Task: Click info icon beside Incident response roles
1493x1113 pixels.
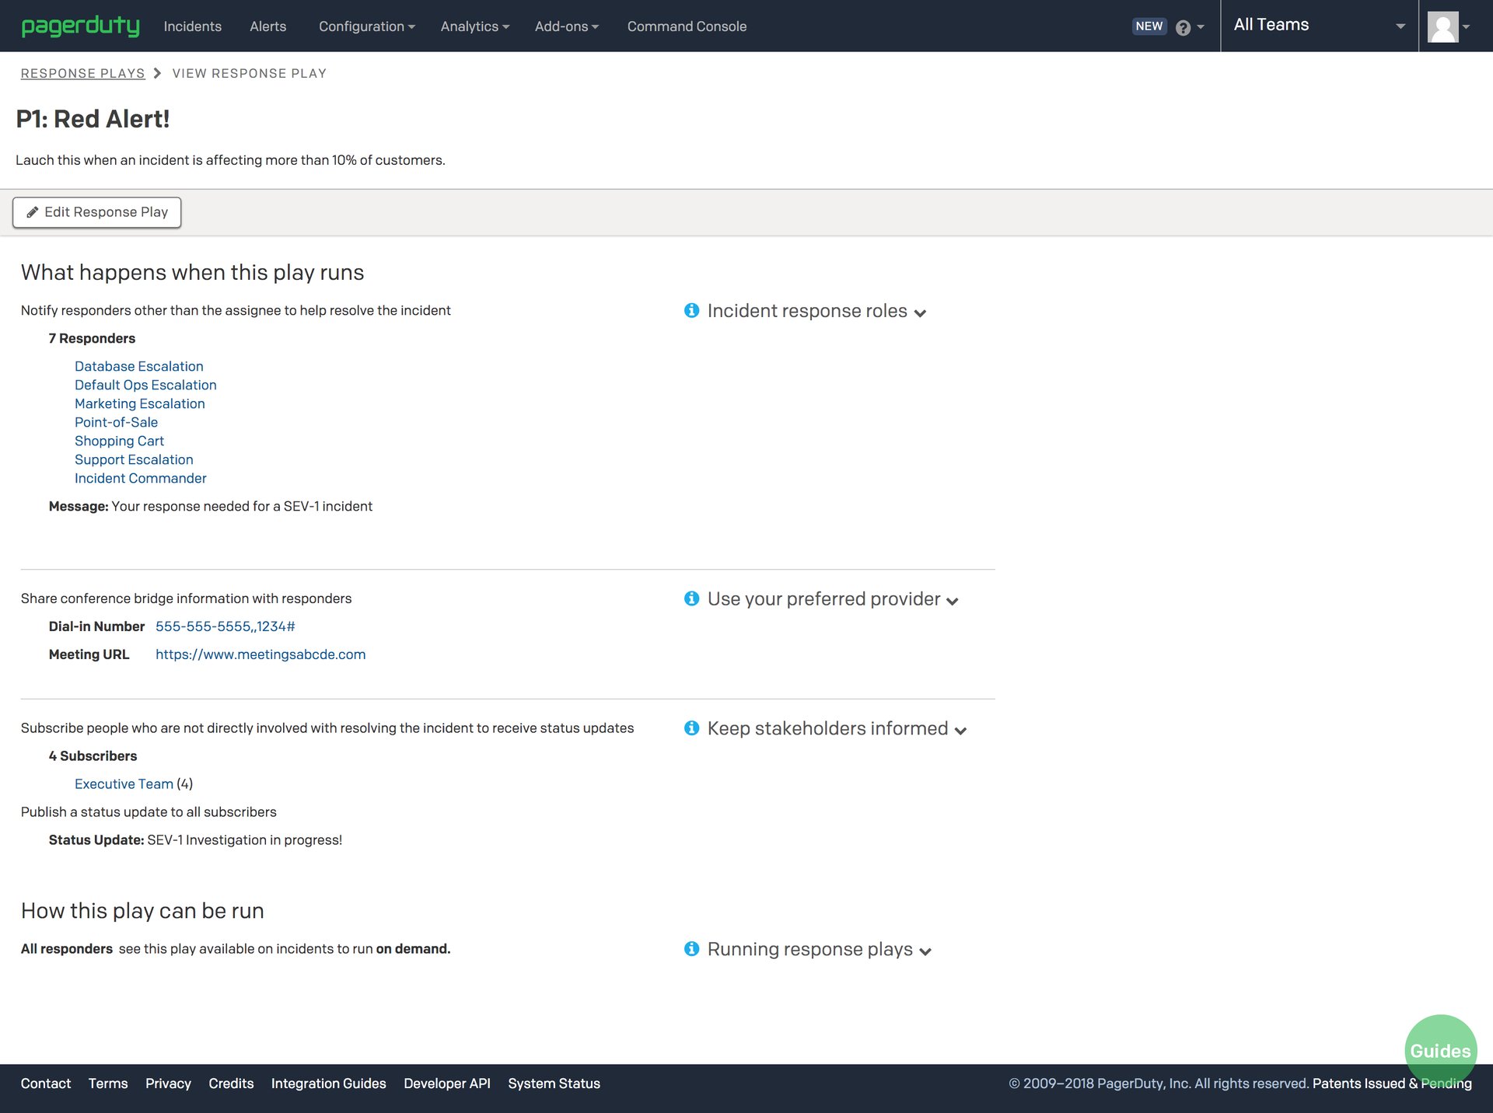Action: tap(691, 311)
